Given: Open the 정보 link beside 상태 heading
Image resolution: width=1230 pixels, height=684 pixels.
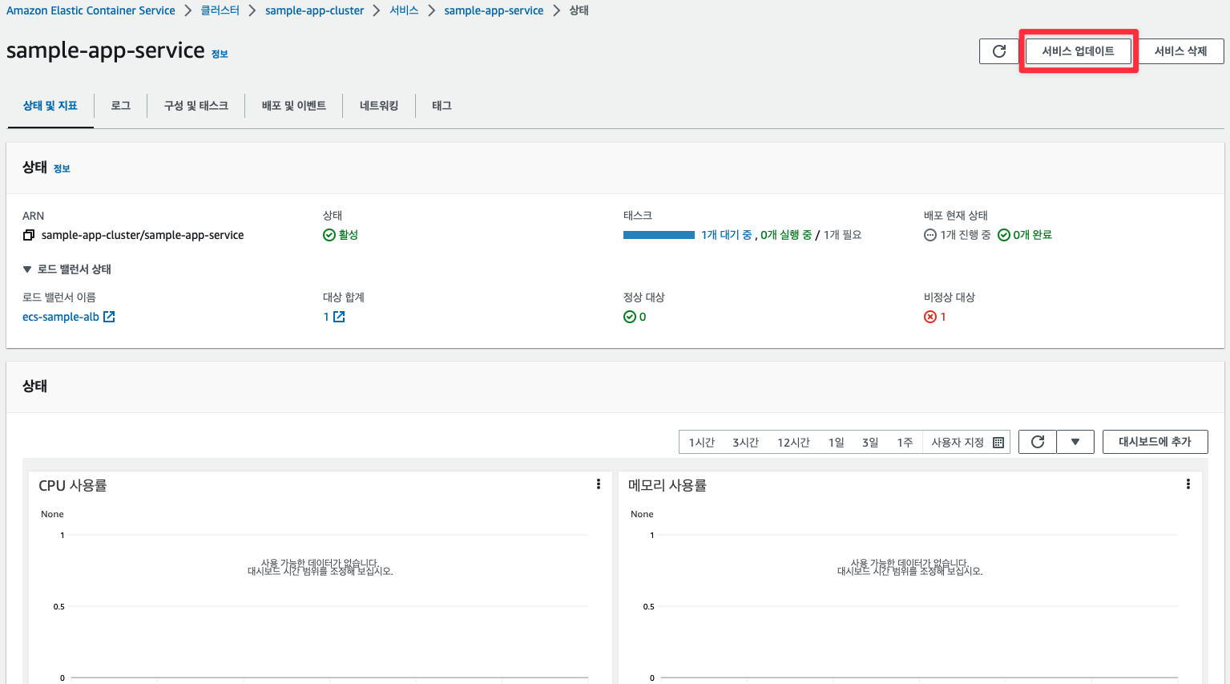Looking at the screenshot, I should 62,168.
